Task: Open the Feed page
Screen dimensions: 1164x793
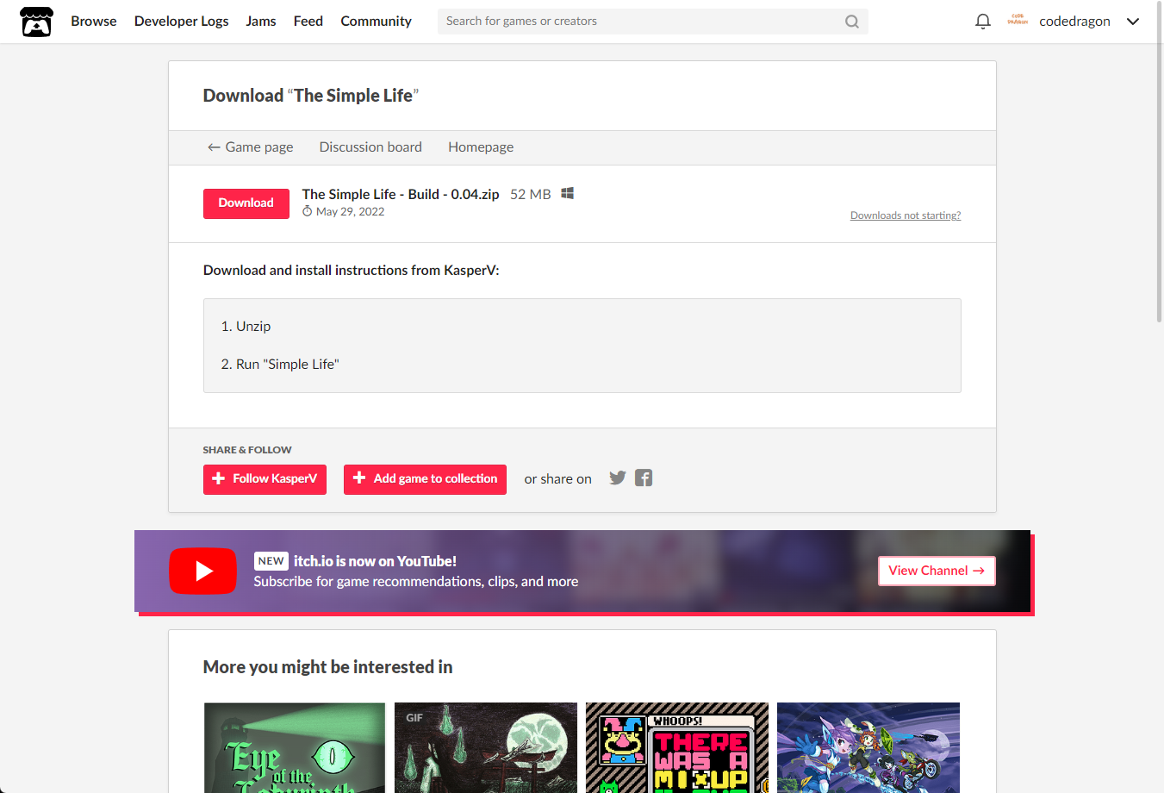Action: [x=308, y=21]
